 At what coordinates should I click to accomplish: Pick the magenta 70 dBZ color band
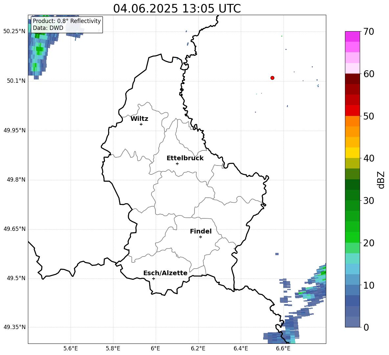click(x=352, y=36)
